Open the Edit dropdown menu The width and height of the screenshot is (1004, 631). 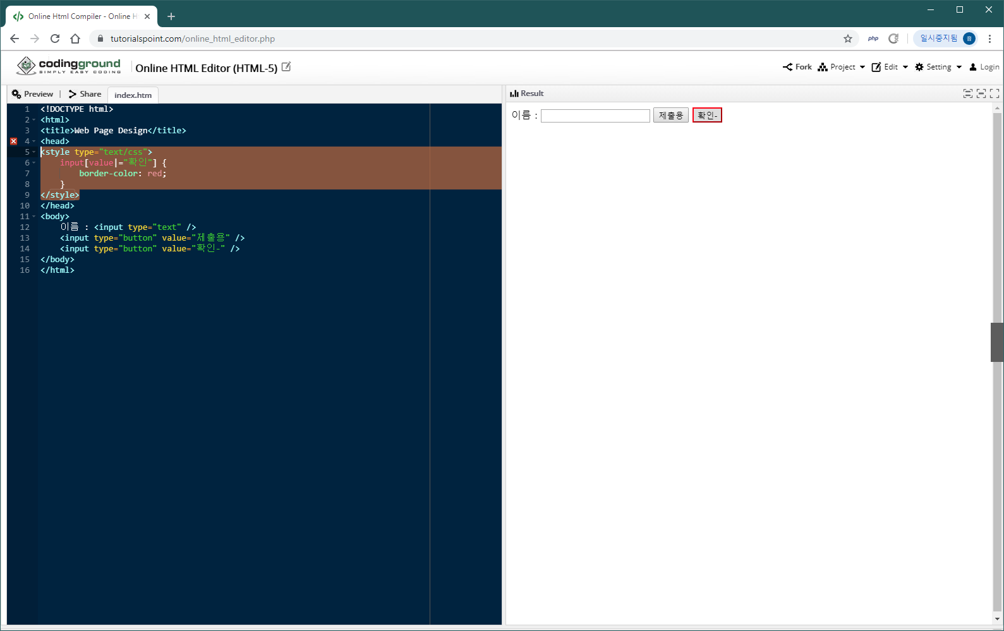tap(890, 67)
